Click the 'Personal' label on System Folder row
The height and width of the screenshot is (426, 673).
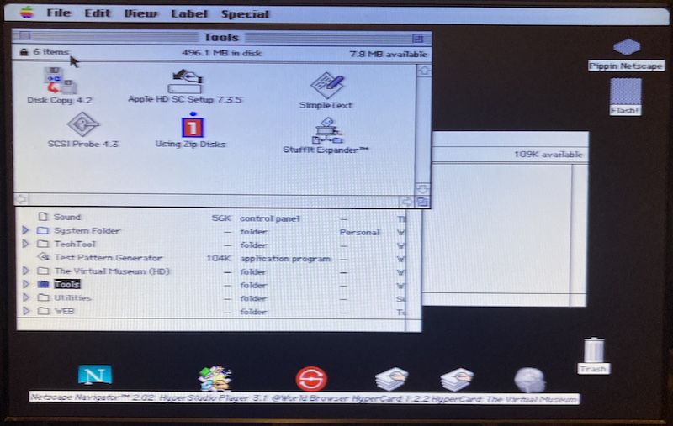tap(360, 232)
